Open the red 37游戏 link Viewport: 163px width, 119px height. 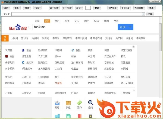point(58,83)
